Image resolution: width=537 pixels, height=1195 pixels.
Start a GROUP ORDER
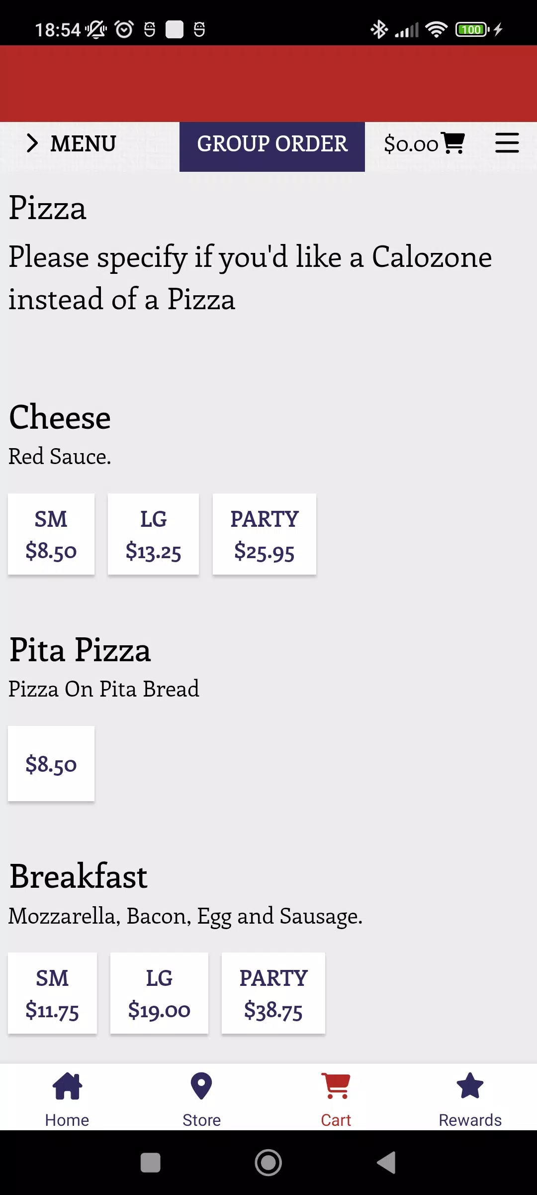(272, 144)
